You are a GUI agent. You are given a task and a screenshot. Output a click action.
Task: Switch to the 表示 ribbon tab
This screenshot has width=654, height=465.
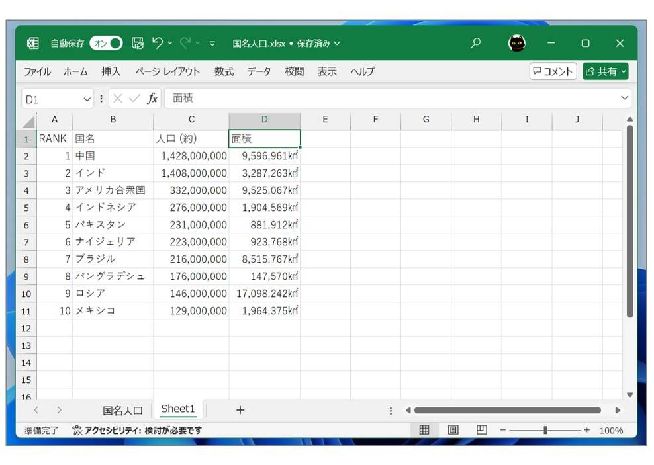coord(327,71)
